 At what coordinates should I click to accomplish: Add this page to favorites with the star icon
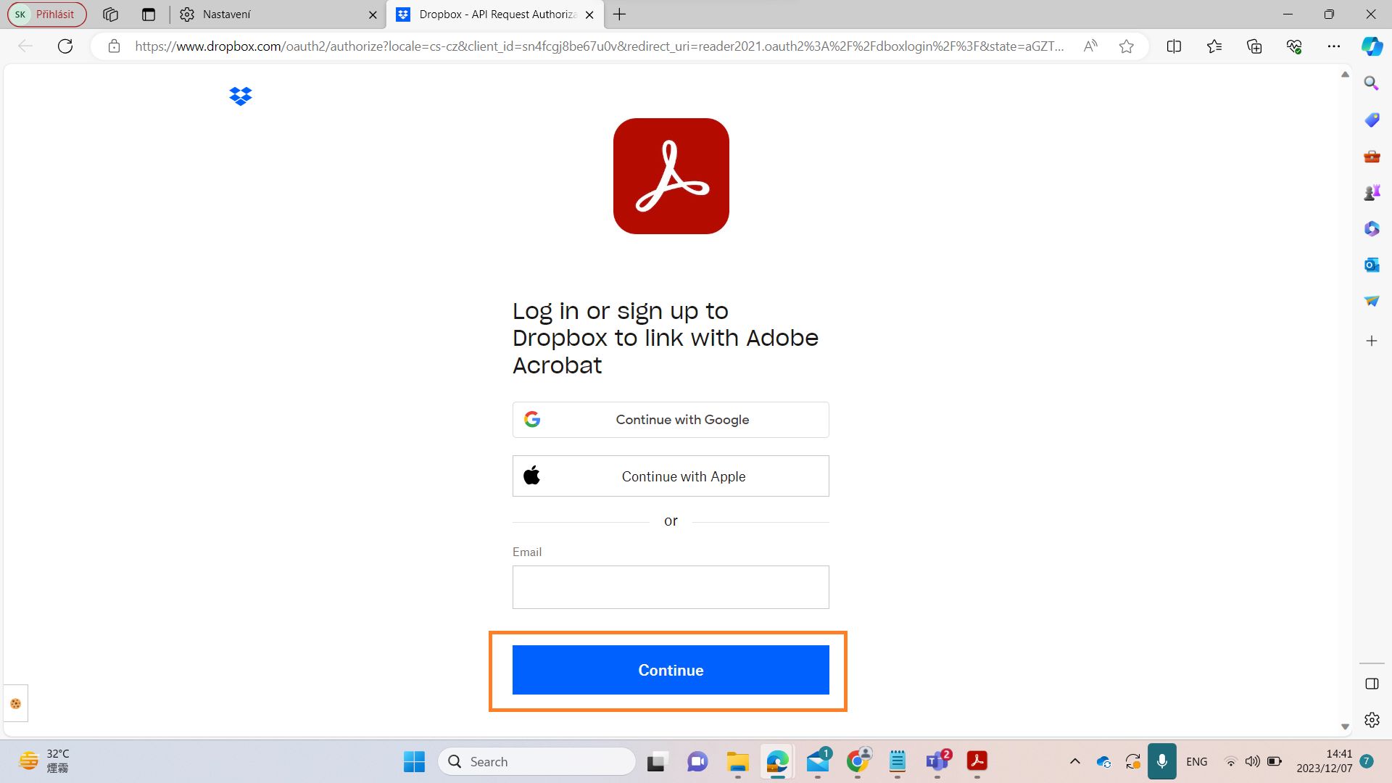point(1126,46)
